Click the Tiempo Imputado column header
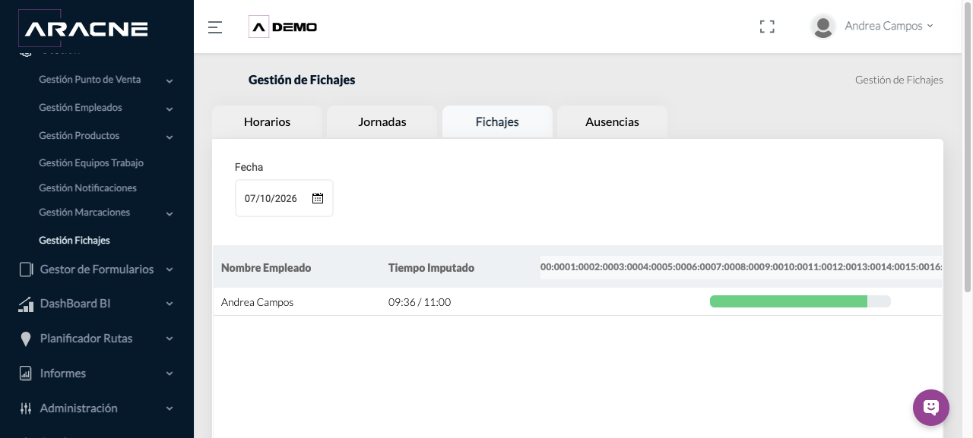Screen dimensions: 973x438 click(x=431, y=267)
